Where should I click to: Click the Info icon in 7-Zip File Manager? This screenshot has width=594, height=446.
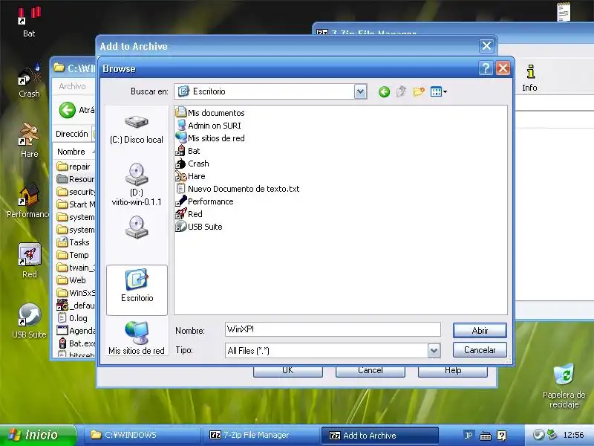click(530, 78)
